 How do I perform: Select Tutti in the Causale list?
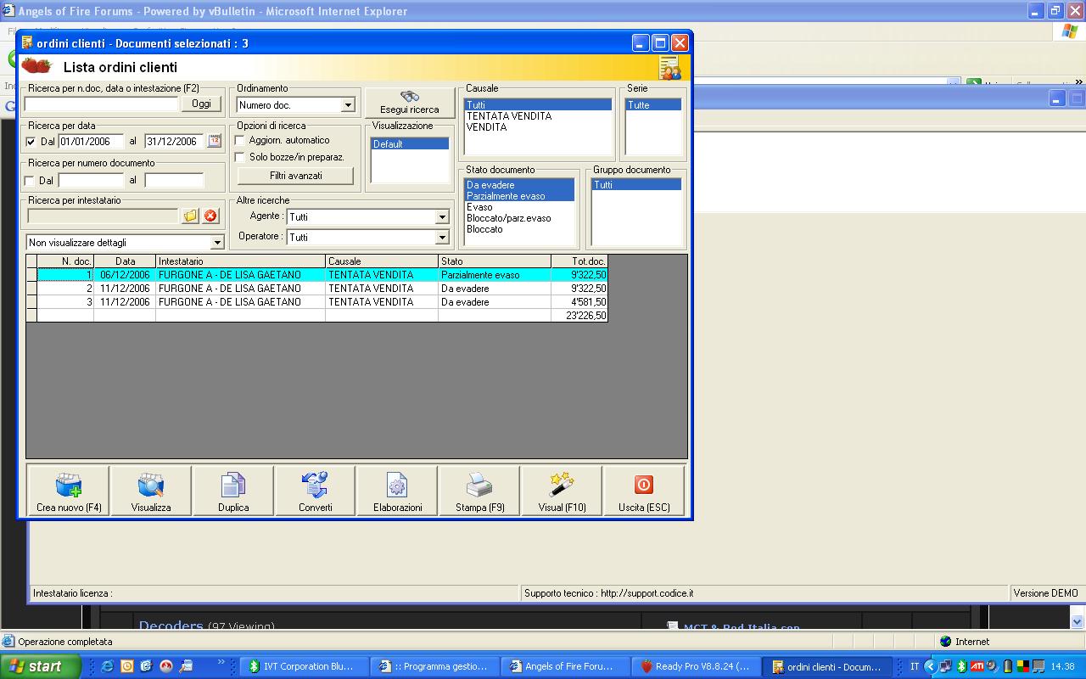tap(538, 105)
